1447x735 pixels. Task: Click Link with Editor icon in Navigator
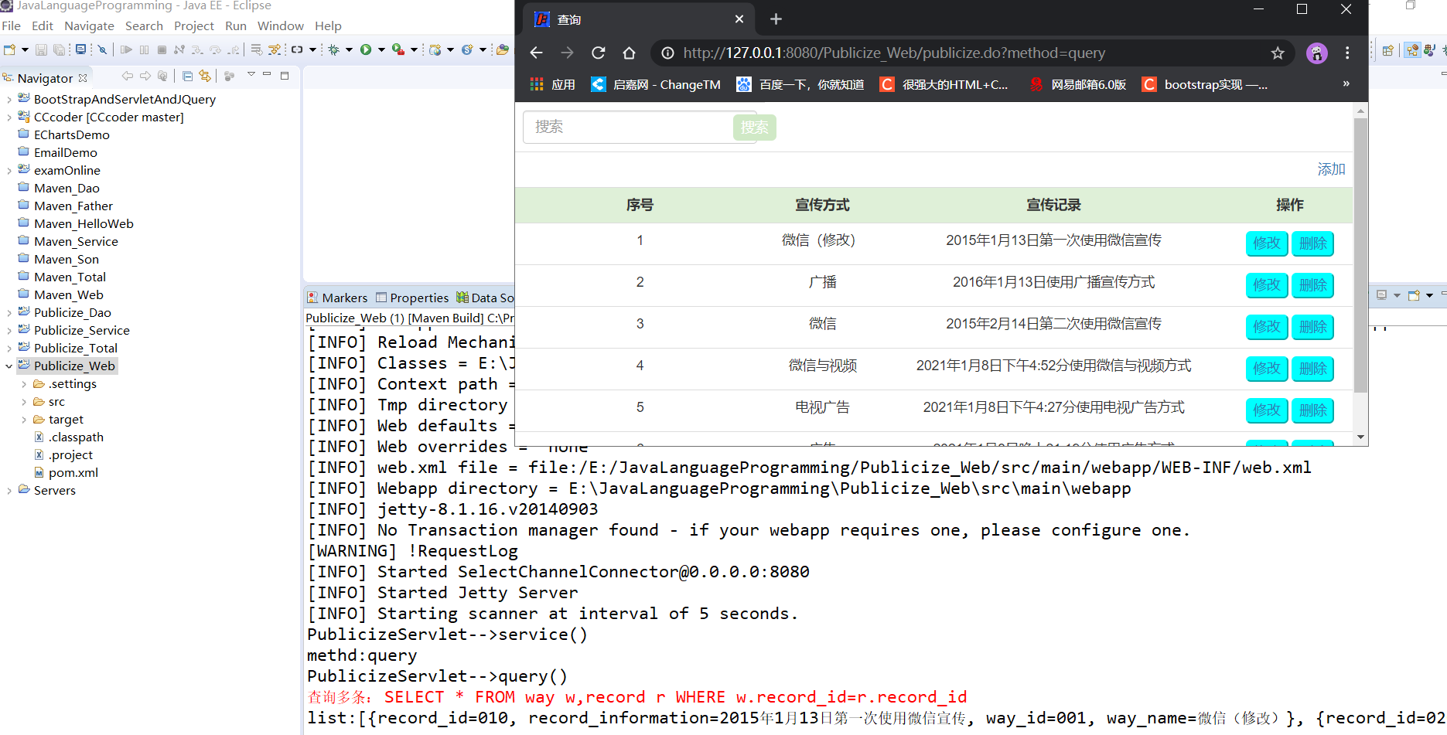205,76
